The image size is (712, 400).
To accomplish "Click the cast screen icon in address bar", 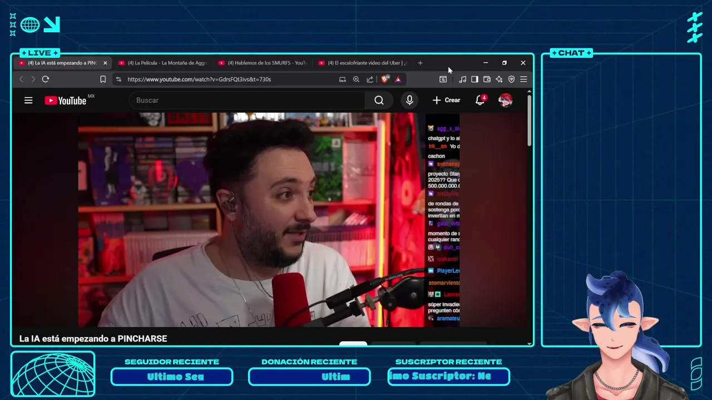I will (x=343, y=79).
